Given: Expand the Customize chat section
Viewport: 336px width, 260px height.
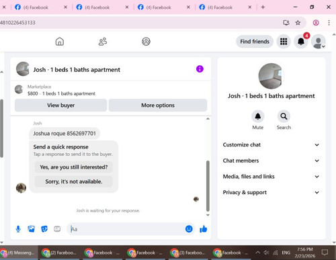Looking at the screenshot, I should tap(271, 144).
